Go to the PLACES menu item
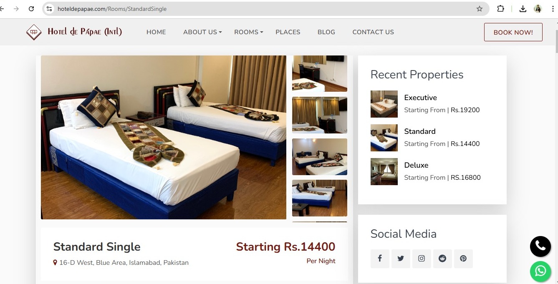 click(288, 32)
